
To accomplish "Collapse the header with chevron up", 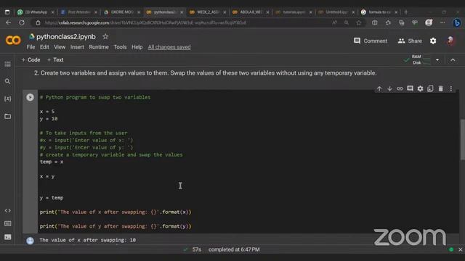I will [x=453, y=59].
